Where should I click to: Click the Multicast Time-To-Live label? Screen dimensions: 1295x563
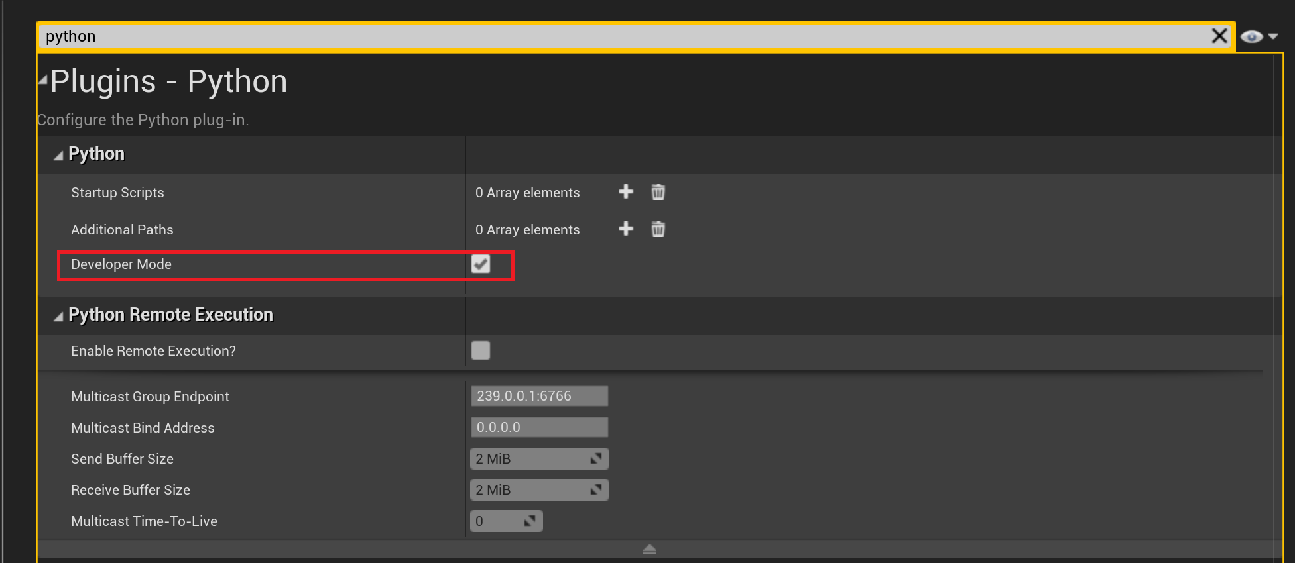tap(144, 521)
